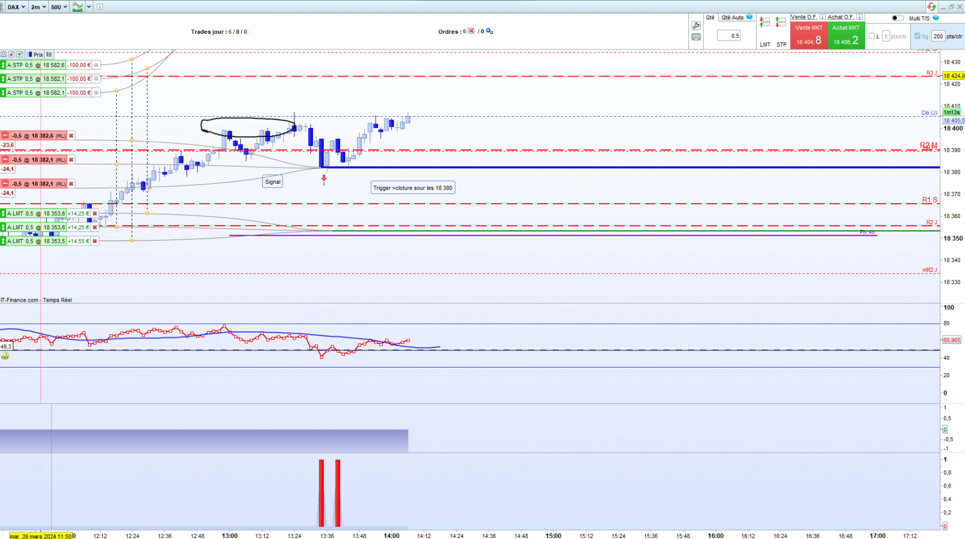Screen dimensions: 965x539
Task: Click the L field showing 5 pts/ctr
Action: 886,36
